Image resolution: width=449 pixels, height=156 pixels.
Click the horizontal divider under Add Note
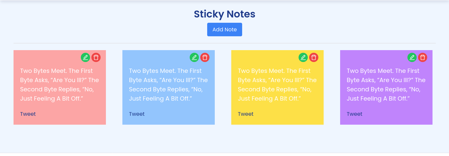point(224,43)
